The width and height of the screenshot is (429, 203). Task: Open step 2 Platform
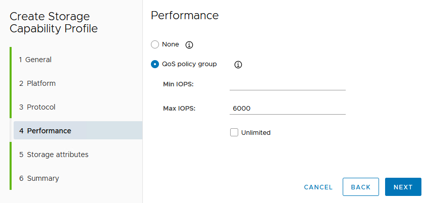coord(37,83)
